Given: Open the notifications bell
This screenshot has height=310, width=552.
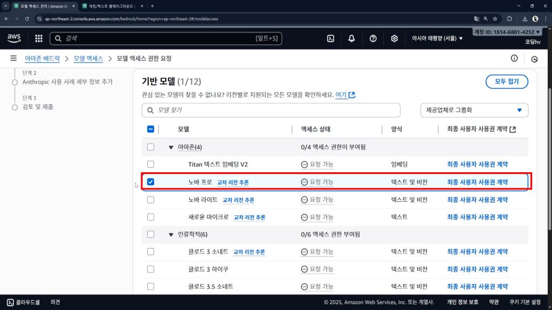Looking at the screenshot, I should (x=351, y=38).
